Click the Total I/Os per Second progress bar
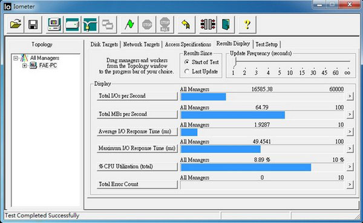 [262, 97]
